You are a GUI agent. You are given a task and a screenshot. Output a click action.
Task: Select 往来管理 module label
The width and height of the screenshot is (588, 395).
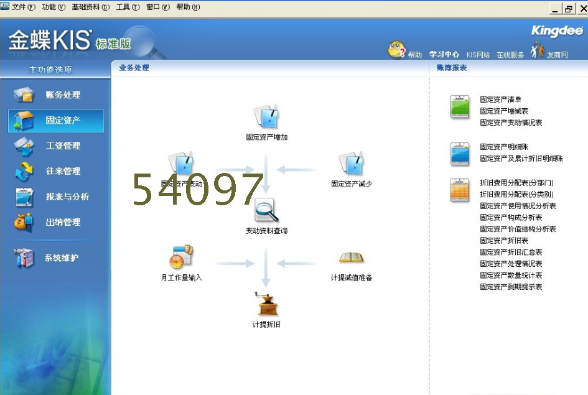tap(63, 171)
